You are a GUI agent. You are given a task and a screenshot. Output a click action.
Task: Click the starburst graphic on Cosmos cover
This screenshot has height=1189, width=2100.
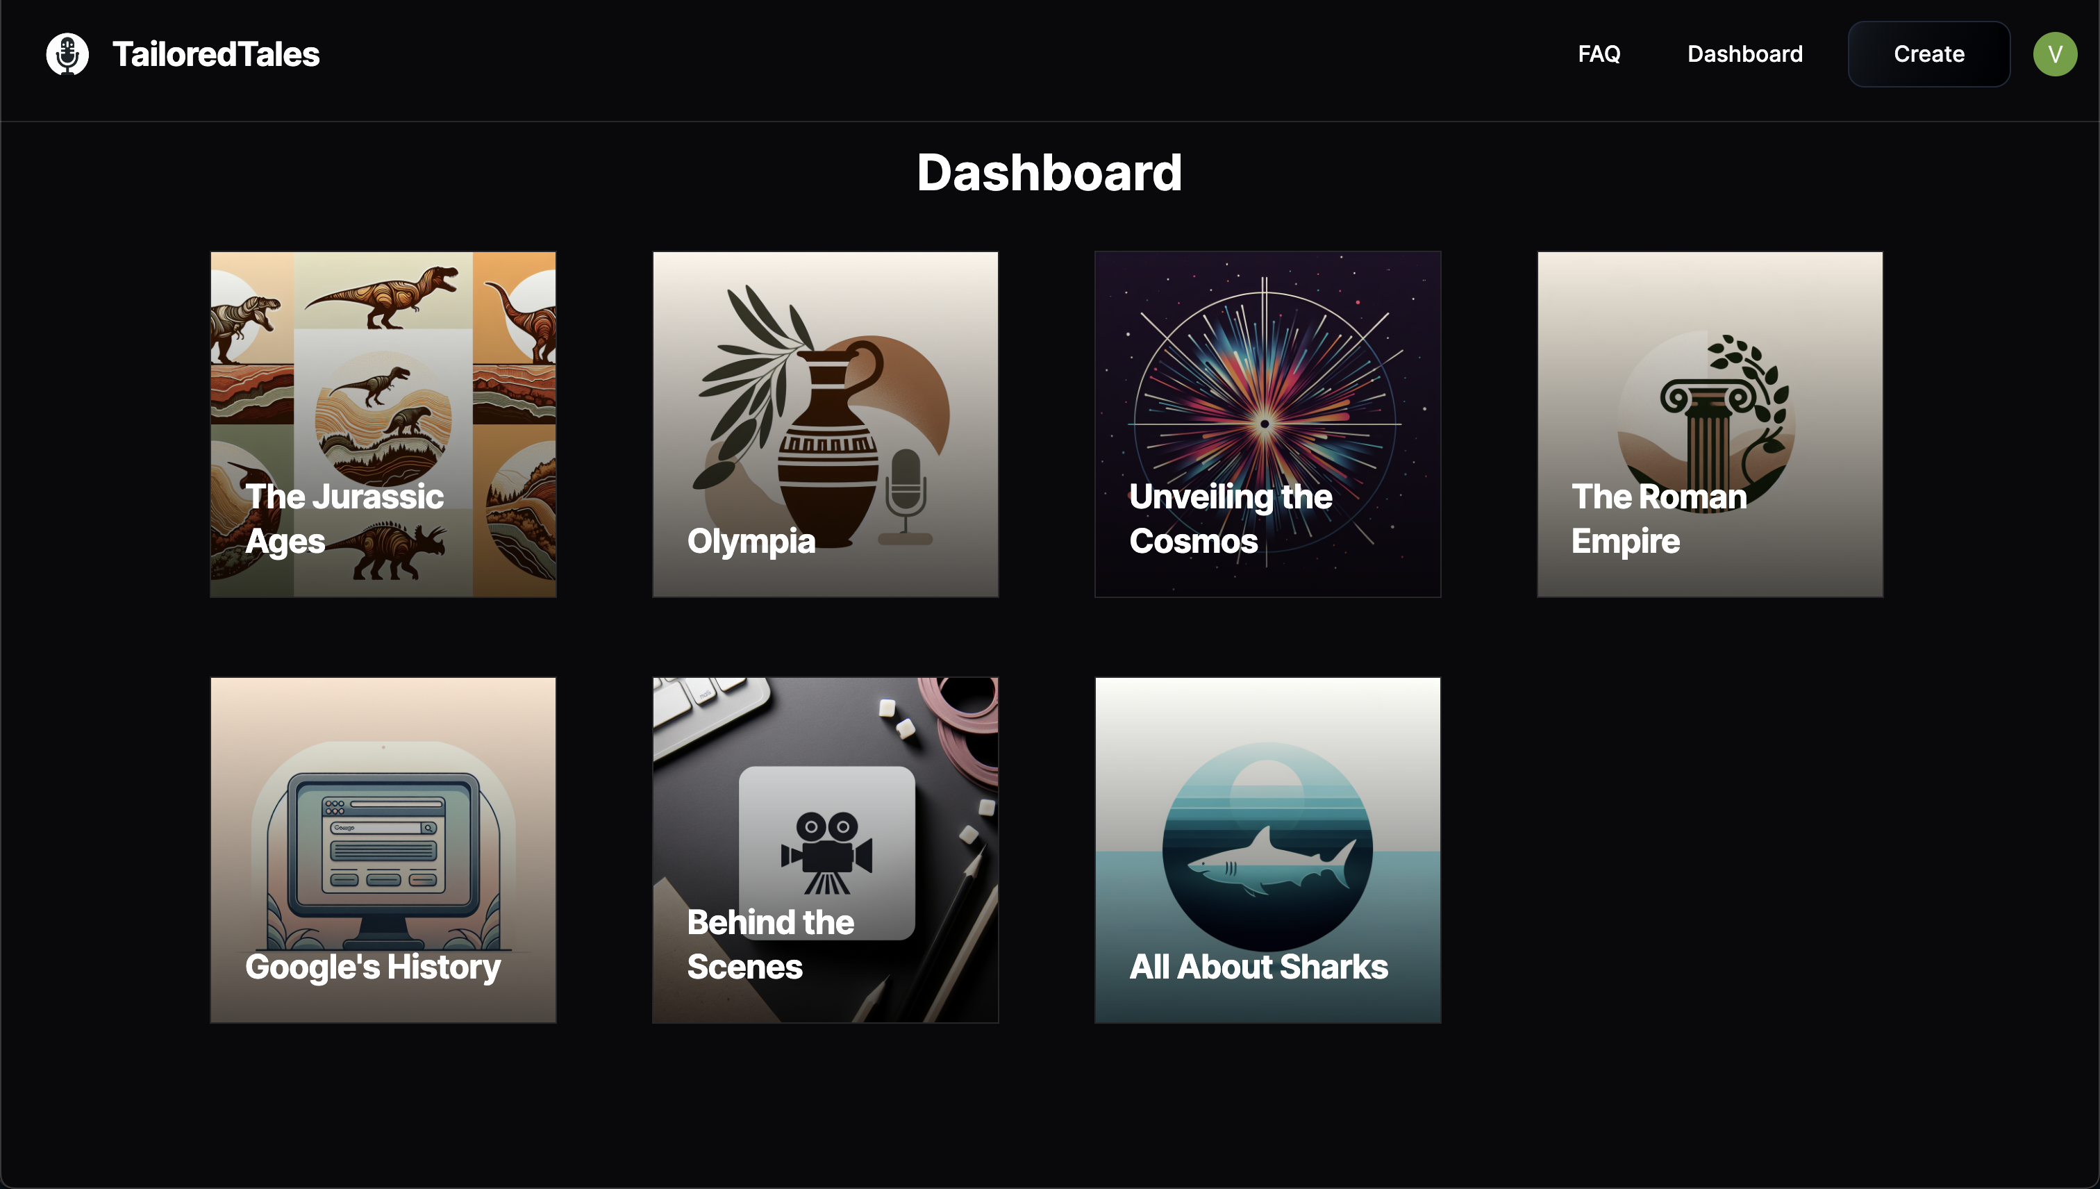point(1265,422)
